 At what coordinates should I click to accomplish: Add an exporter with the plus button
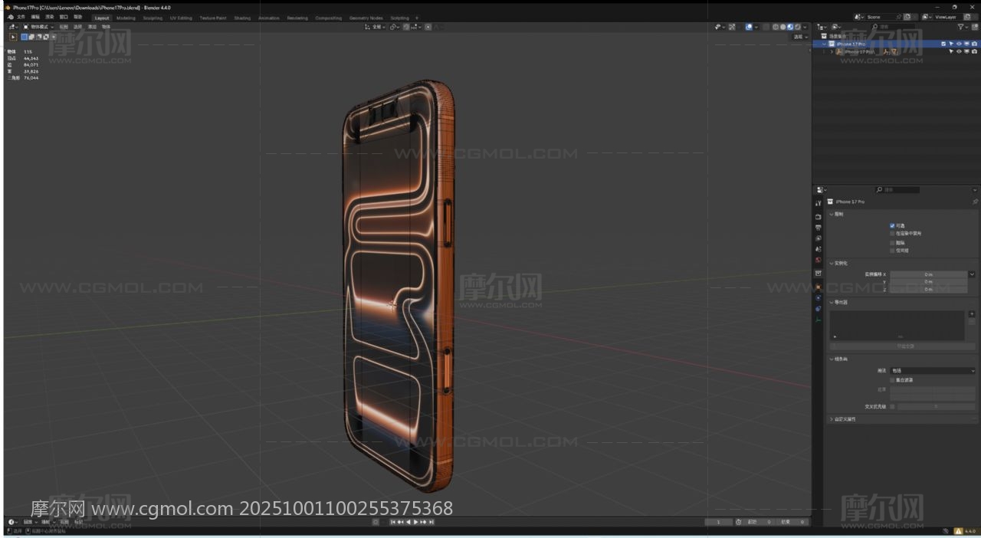tap(972, 313)
